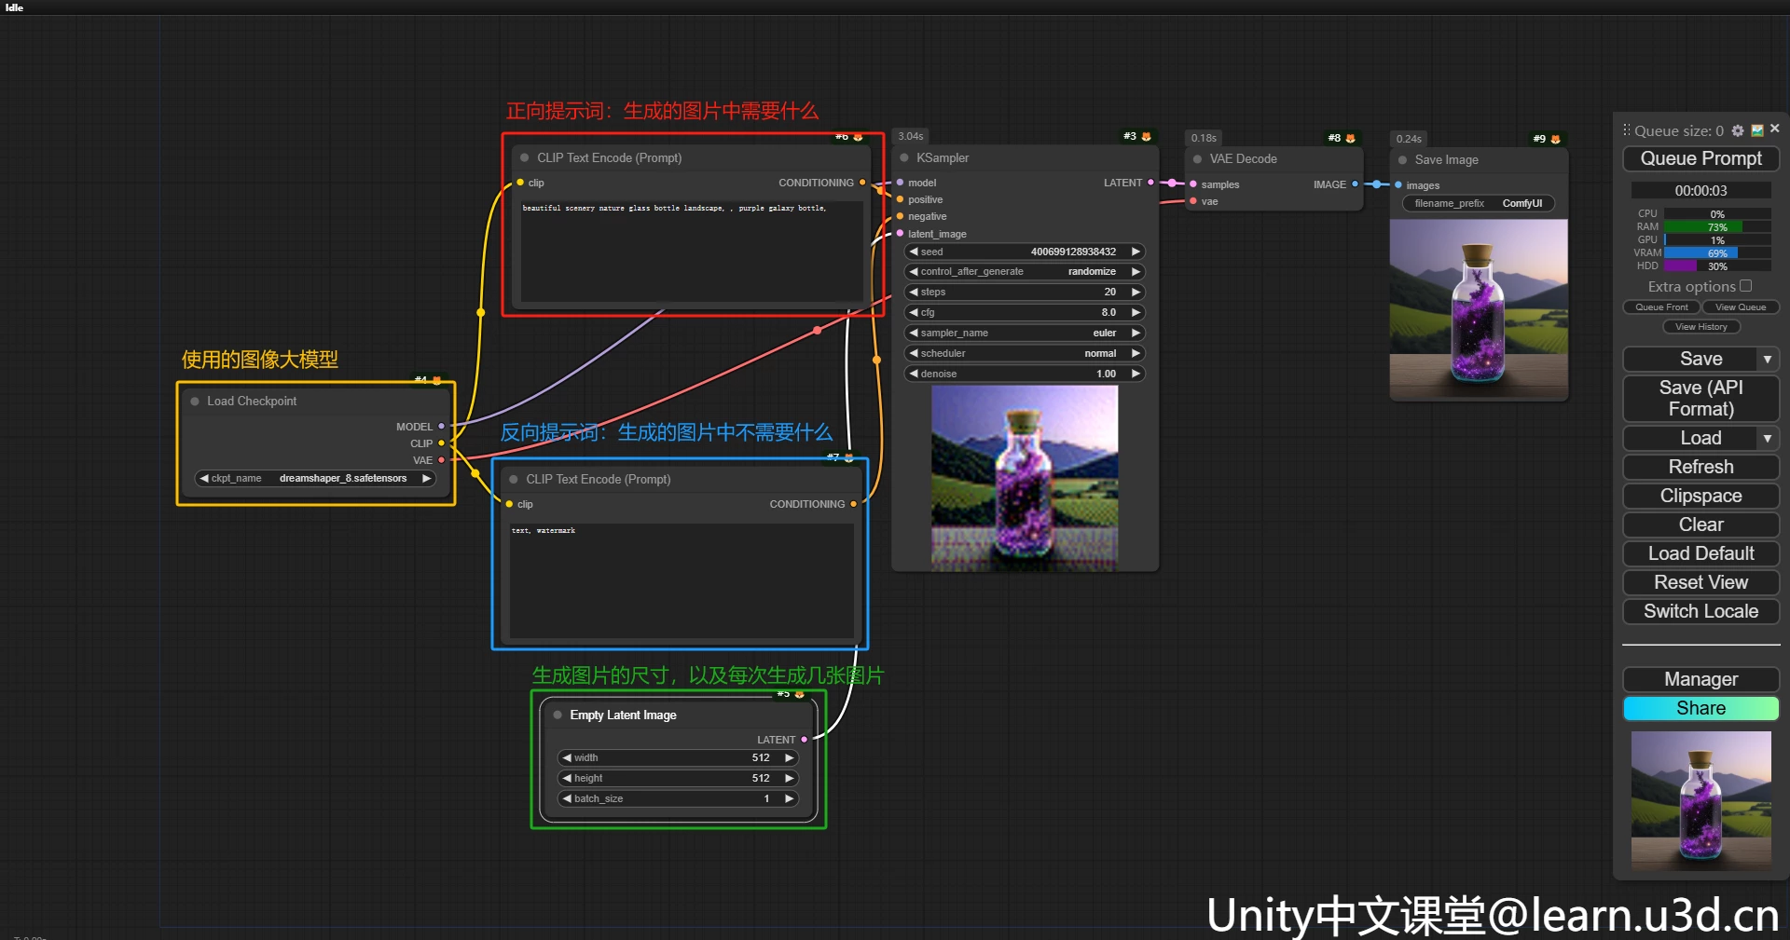Click the left arrow on the steps field

914,293
